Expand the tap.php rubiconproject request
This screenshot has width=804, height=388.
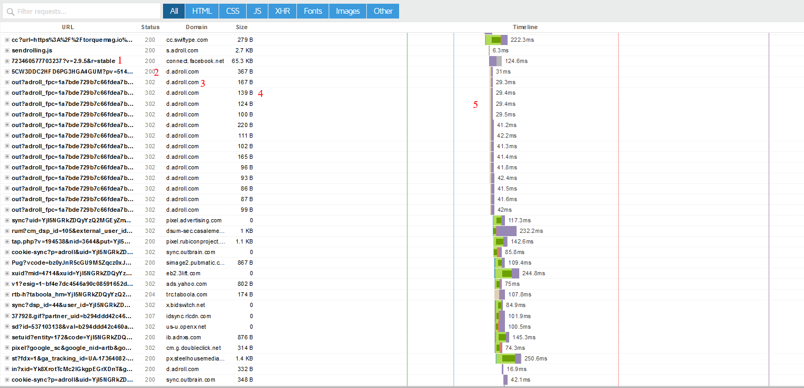[x=7, y=241]
